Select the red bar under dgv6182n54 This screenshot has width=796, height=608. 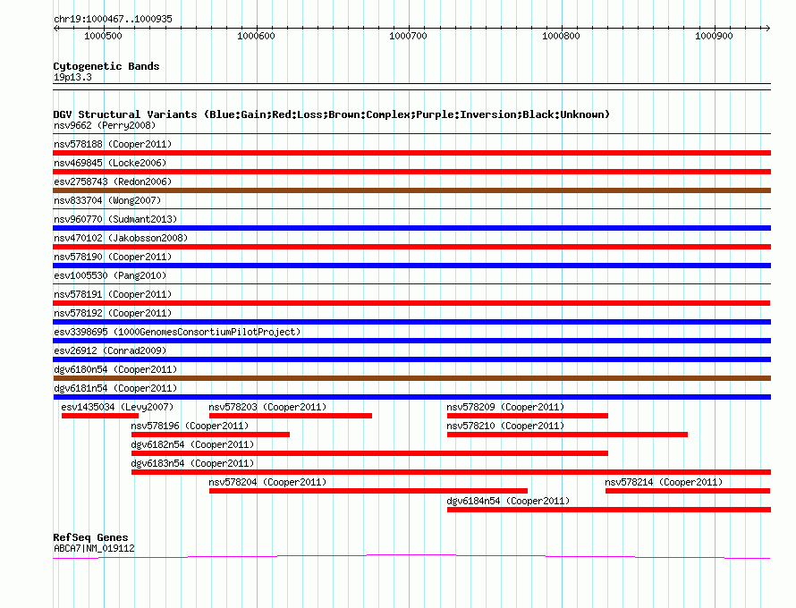pyautogui.click(x=369, y=453)
